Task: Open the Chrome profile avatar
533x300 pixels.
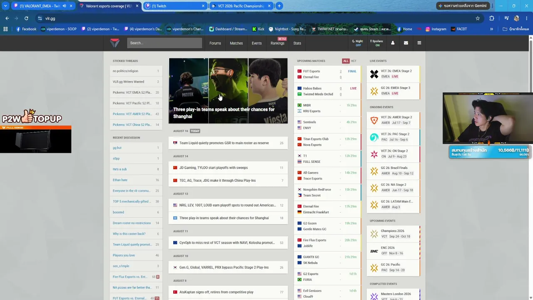Action: point(516,18)
